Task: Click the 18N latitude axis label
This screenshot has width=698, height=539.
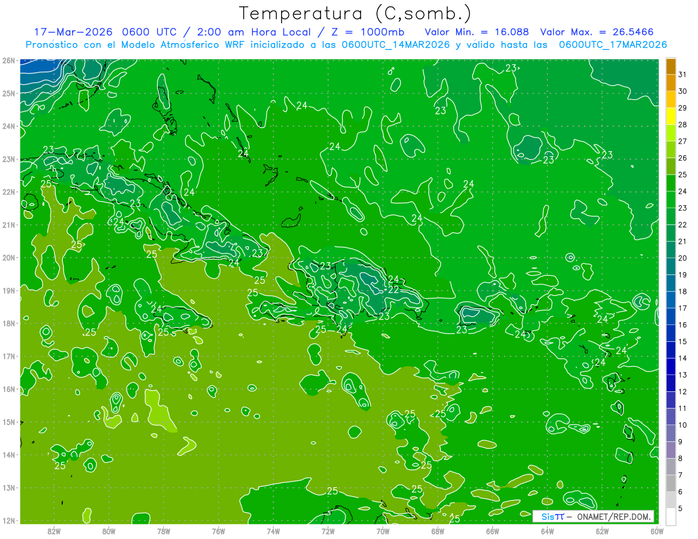Action: tap(9, 323)
